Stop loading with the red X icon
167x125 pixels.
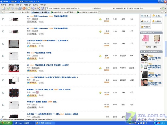coord(24,8)
